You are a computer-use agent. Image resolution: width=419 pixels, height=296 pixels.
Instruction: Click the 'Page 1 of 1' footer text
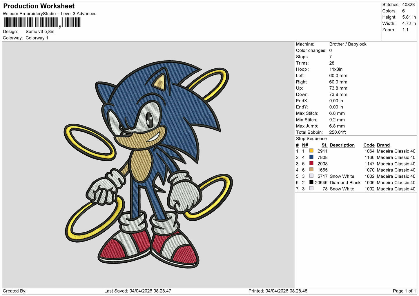[x=404, y=291]
